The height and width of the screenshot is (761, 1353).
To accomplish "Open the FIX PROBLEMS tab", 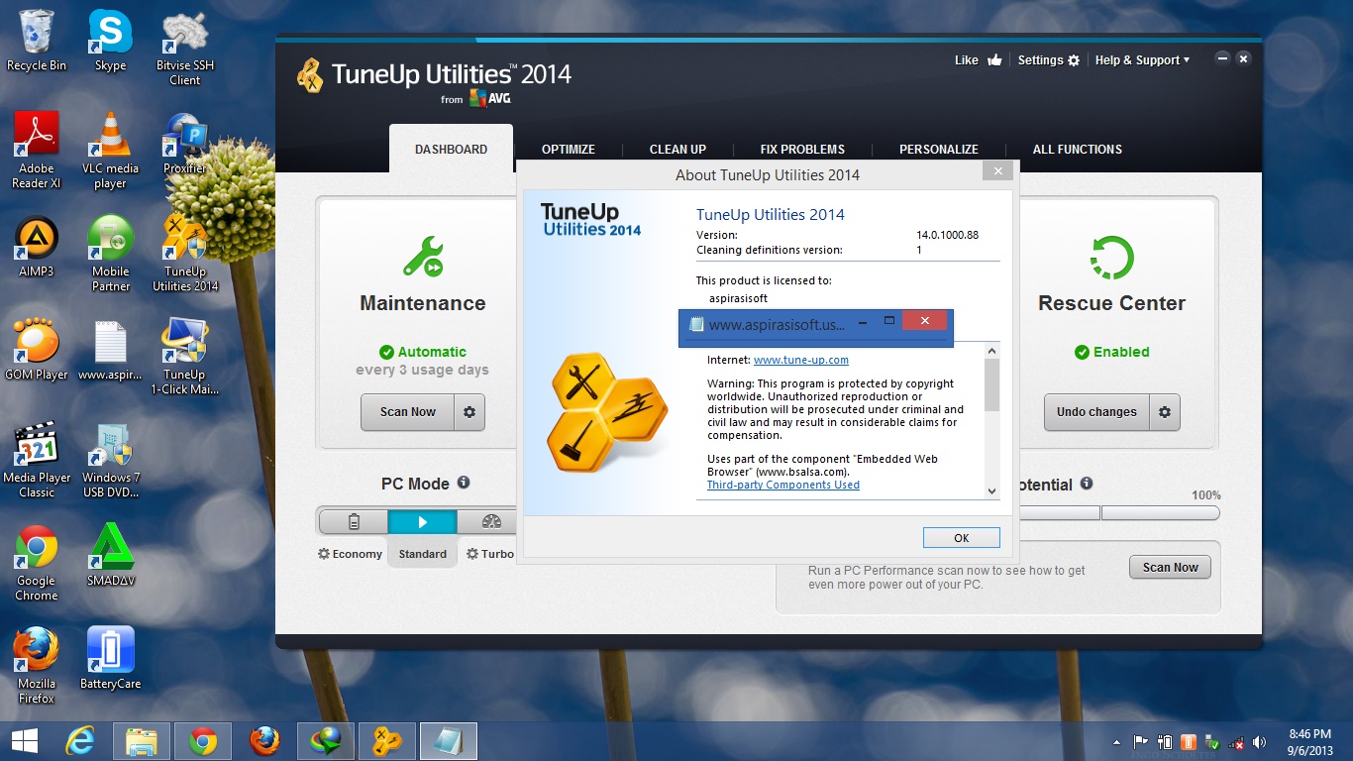I will pyautogui.click(x=801, y=149).
